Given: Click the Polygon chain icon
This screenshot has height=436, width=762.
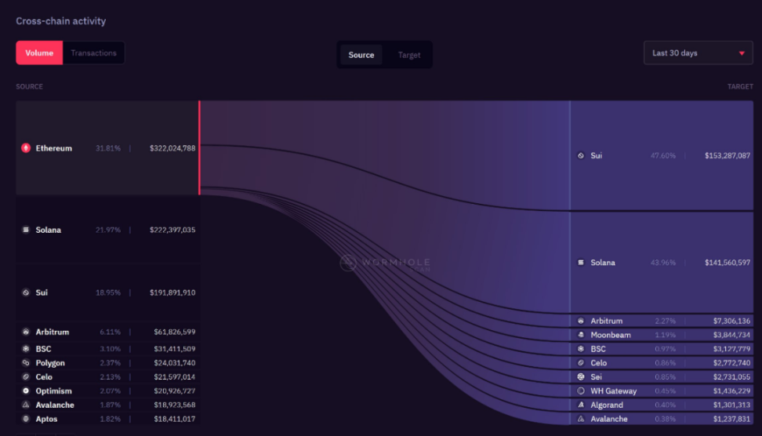Looking at the screenshot, I should 26,363.
